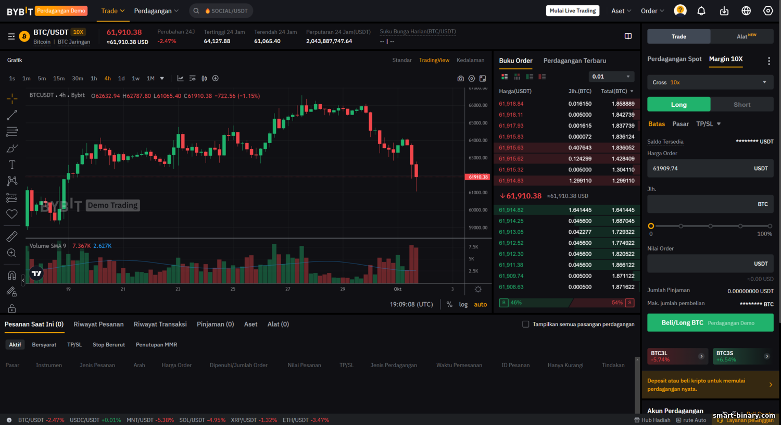Open the hamburger pair list menu
The image size is (781, 425).
tap(11, 36)
